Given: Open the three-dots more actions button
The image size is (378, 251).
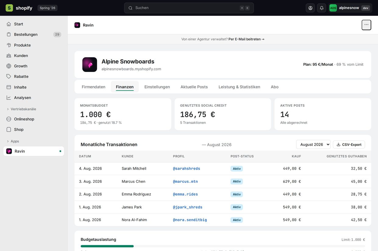Looking at the screenshot, I should pos(366,25).
